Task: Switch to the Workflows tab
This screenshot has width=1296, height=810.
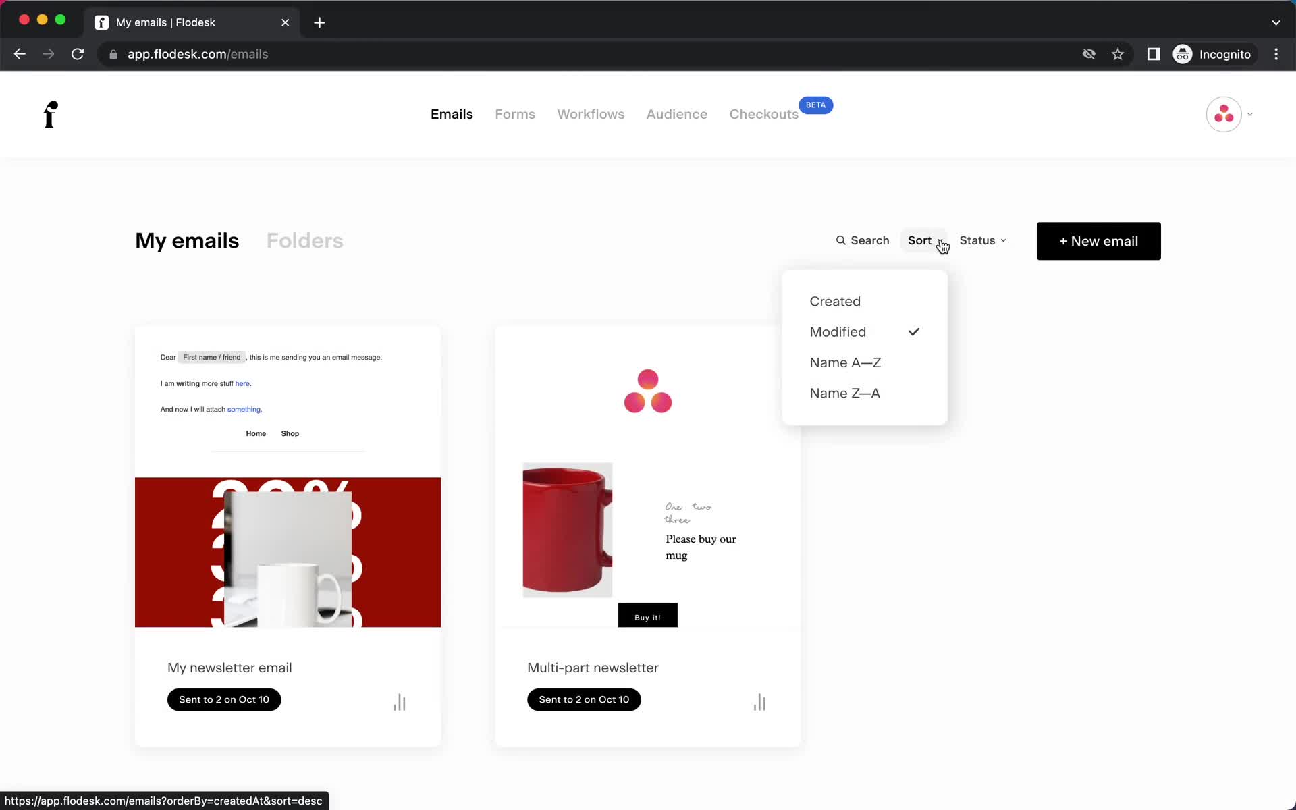Action: click(591, 114)
